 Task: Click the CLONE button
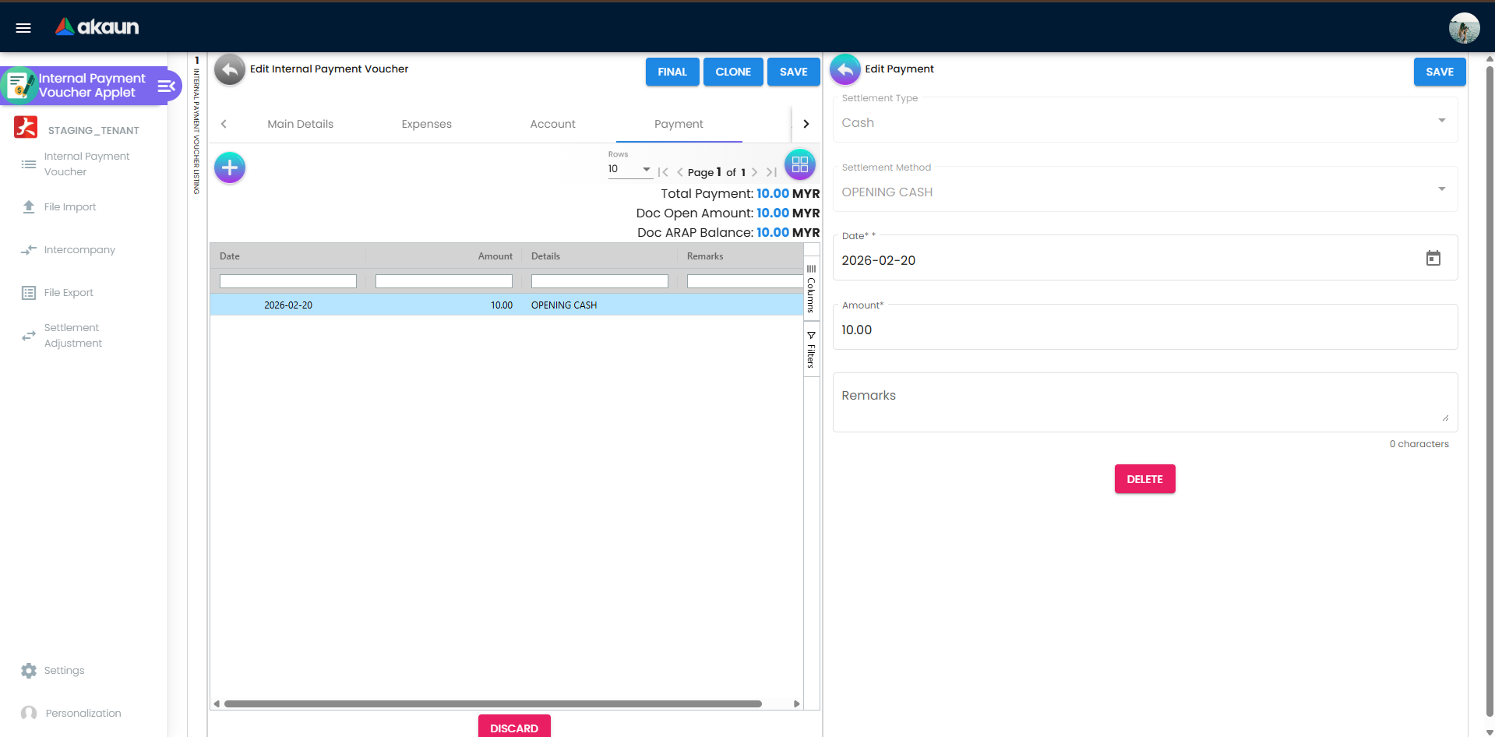[732, 72]
